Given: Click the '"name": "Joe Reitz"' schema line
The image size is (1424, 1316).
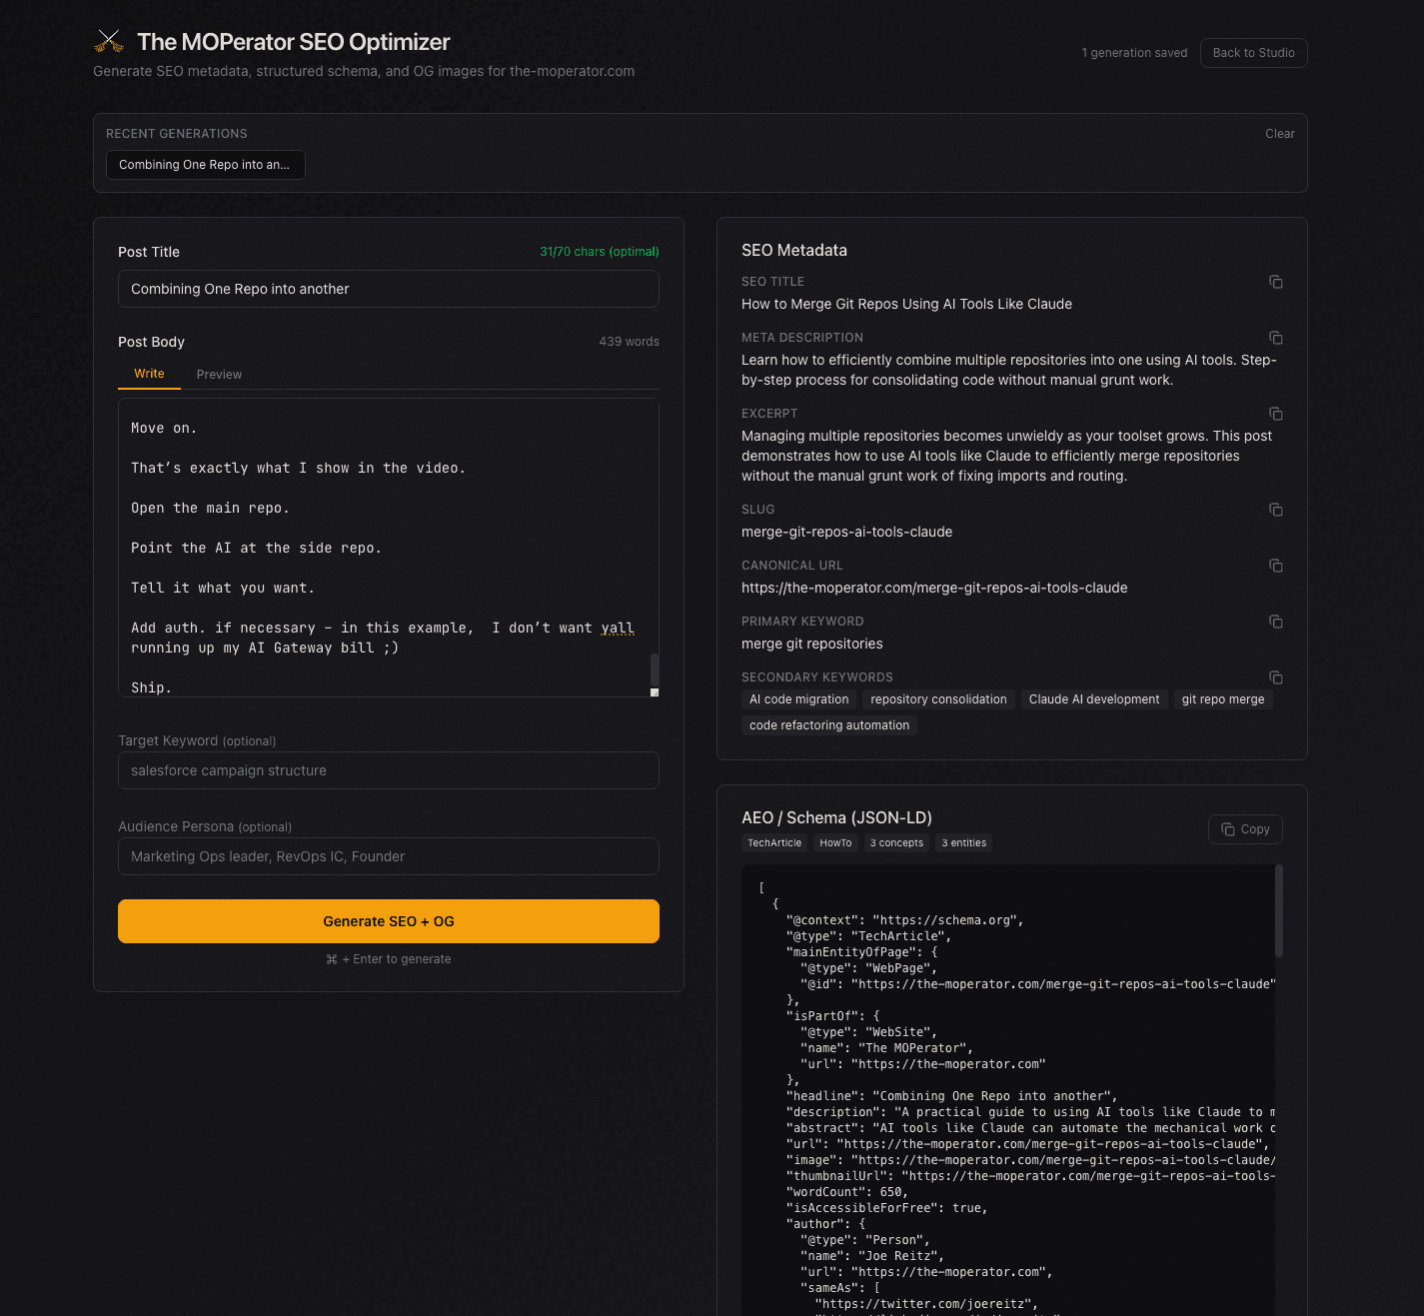Looking at the screenshot, I should click(872, 1256).
